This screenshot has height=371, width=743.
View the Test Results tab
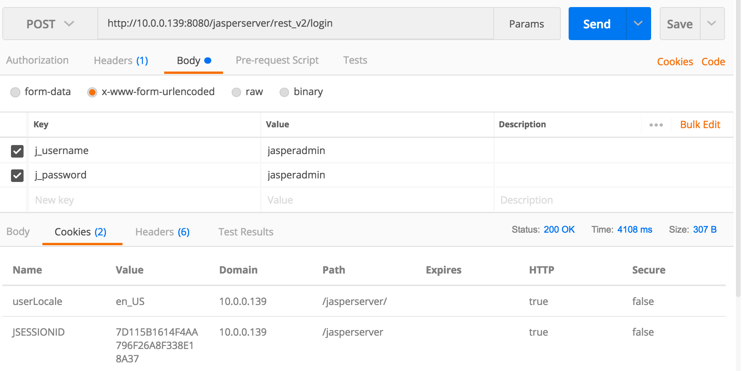(245, 232)
